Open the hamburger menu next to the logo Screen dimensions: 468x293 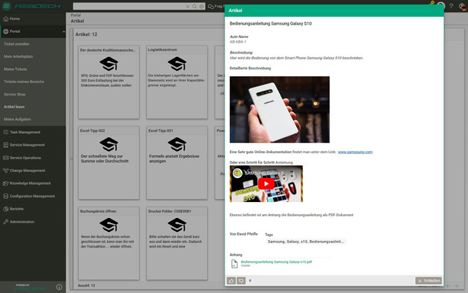6,6
